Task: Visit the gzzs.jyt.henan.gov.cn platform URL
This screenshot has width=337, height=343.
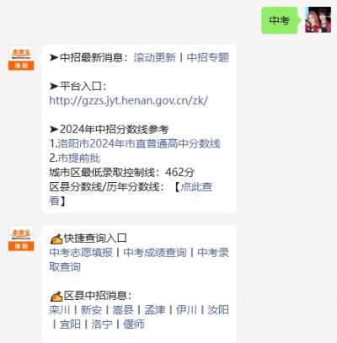Action: 129,100
